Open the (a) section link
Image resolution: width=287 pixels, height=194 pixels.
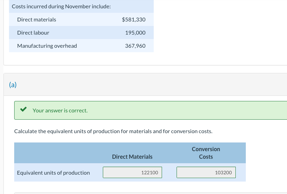coord(13,85)
